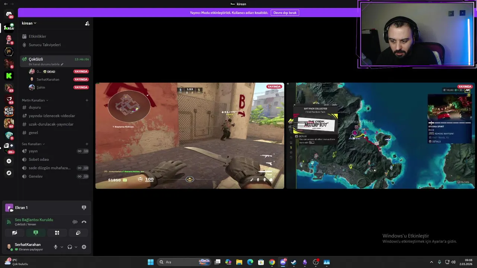The height and width of the screenshot is (268, 477).
Task: Open microphone input options chevron
Action: (62, 247)
